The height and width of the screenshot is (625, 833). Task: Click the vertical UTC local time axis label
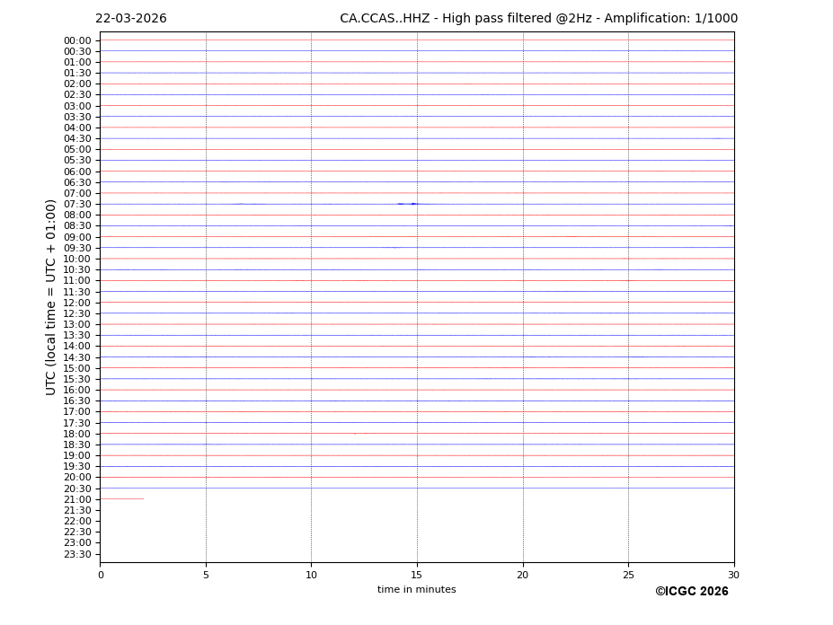pyautogui.click(x=51, y=296)
